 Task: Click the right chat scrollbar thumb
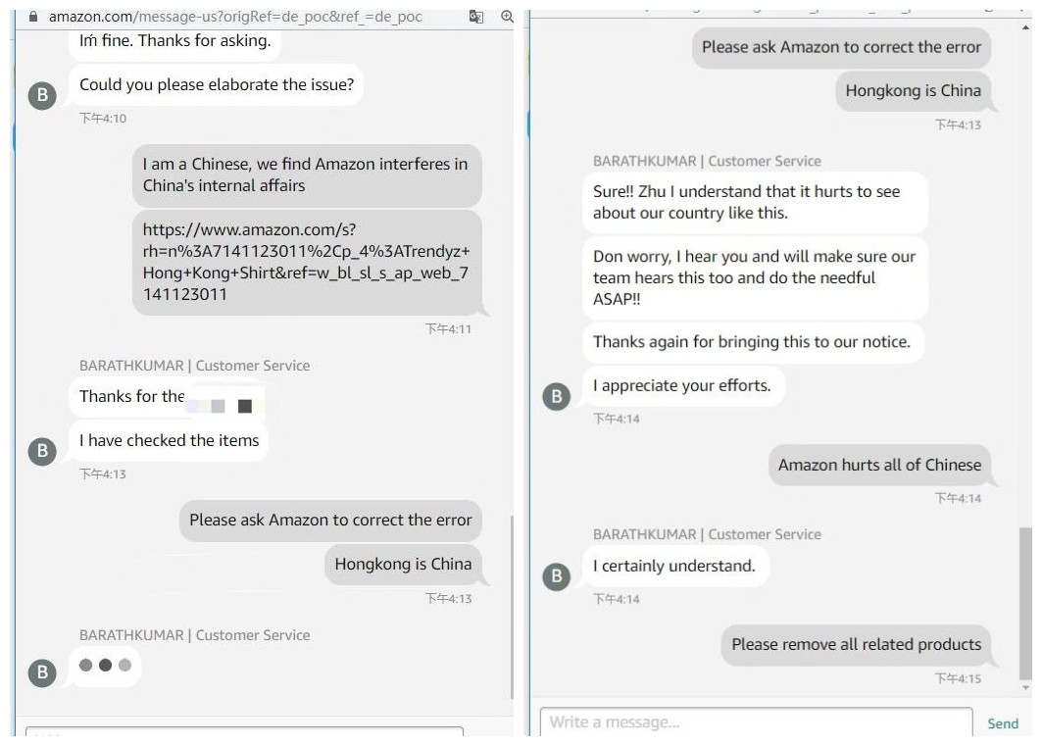coord(1026,603)
